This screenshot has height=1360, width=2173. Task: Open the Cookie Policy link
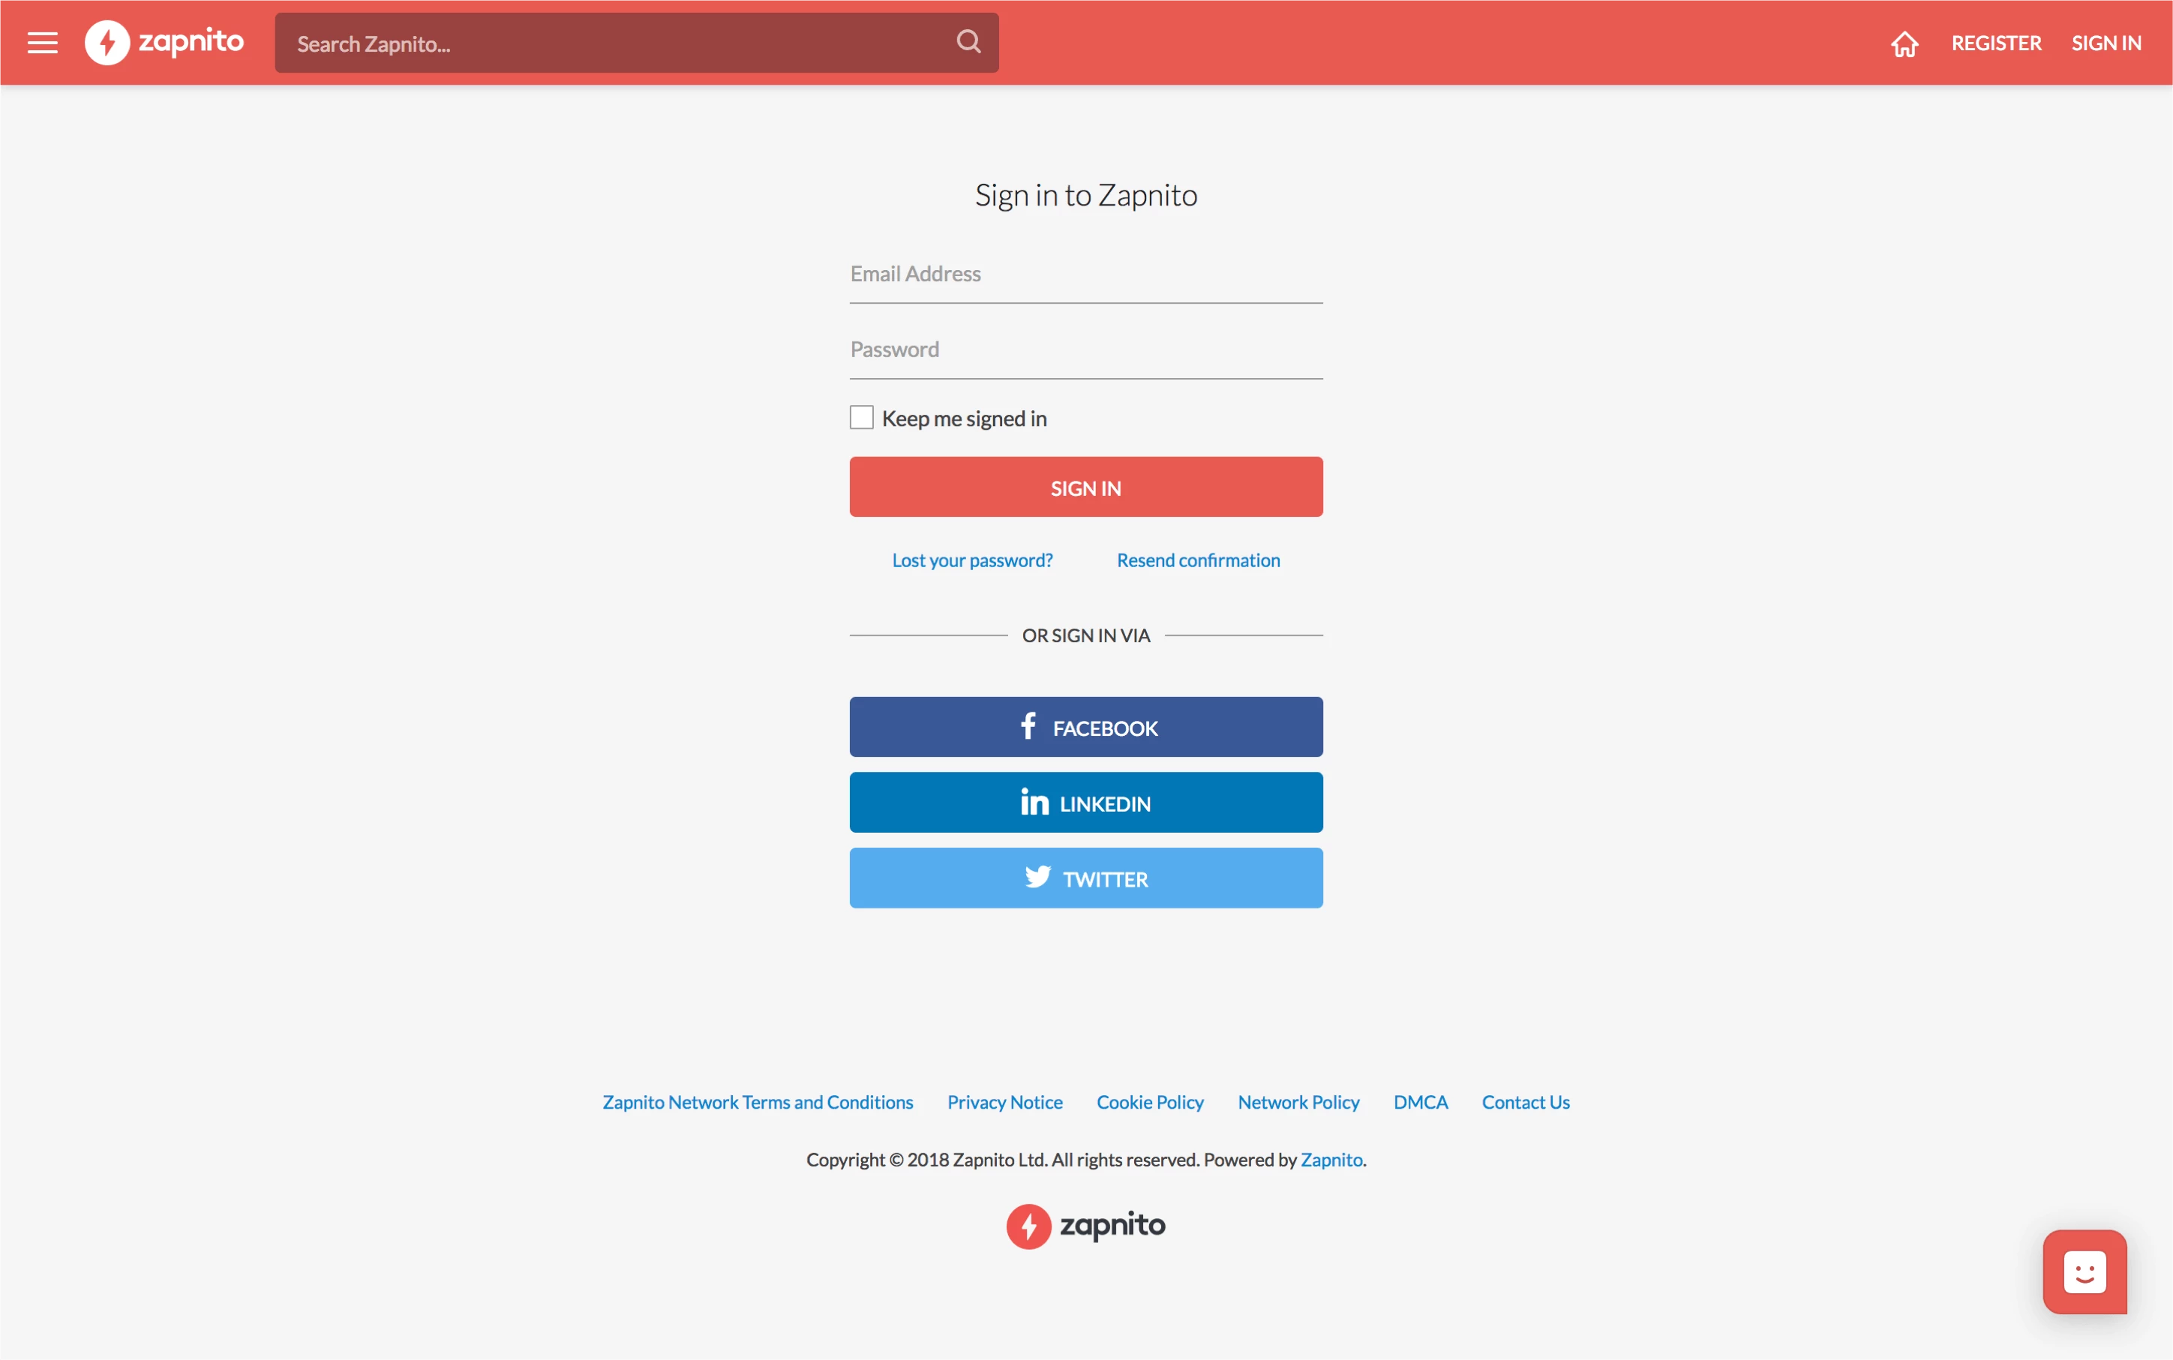pos(1149,1102)
